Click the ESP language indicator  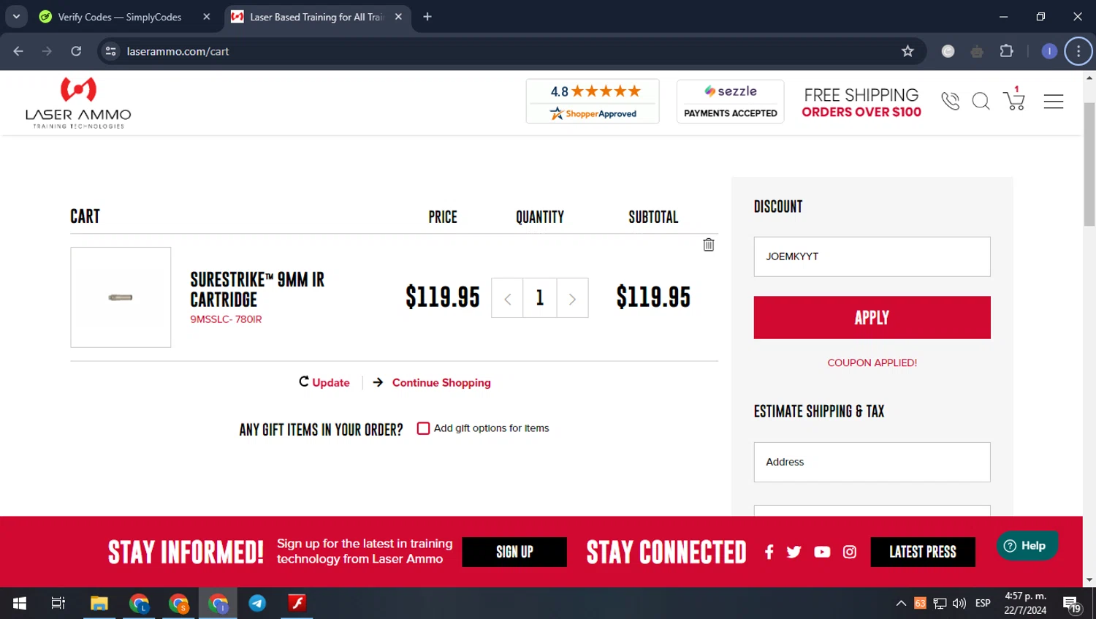coord(983,603)
